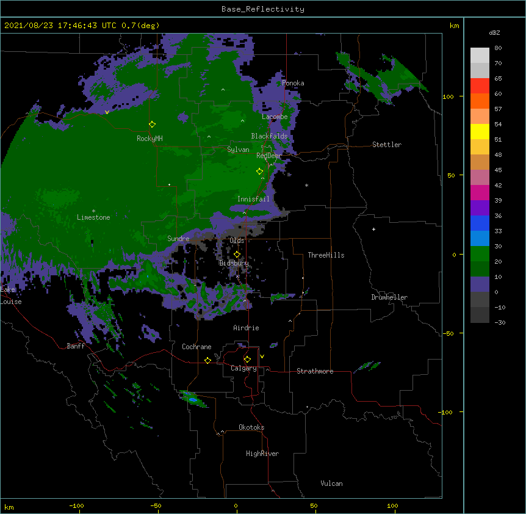Click the ThreeHills town label
The height and width of the screenshot is (514, 526).
click(x=326, y=255)
